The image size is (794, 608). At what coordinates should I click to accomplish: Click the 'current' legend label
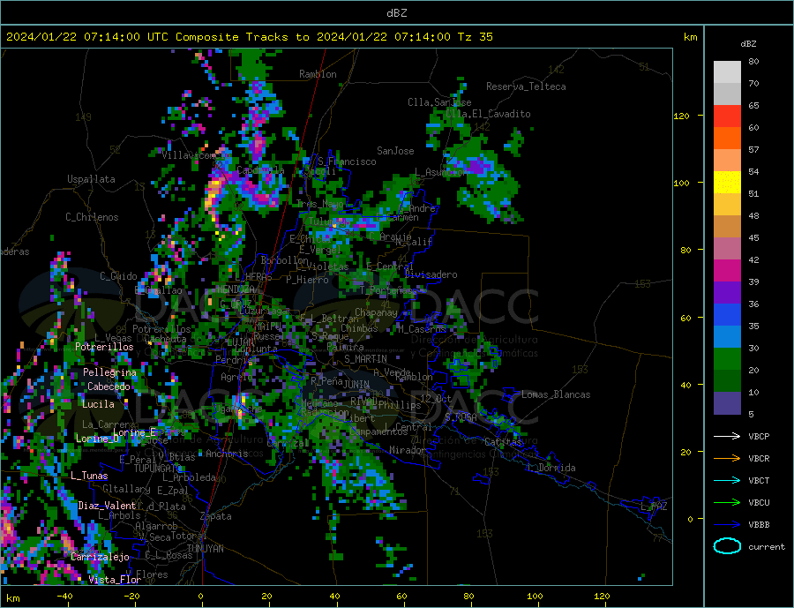(x=767, y=547)
